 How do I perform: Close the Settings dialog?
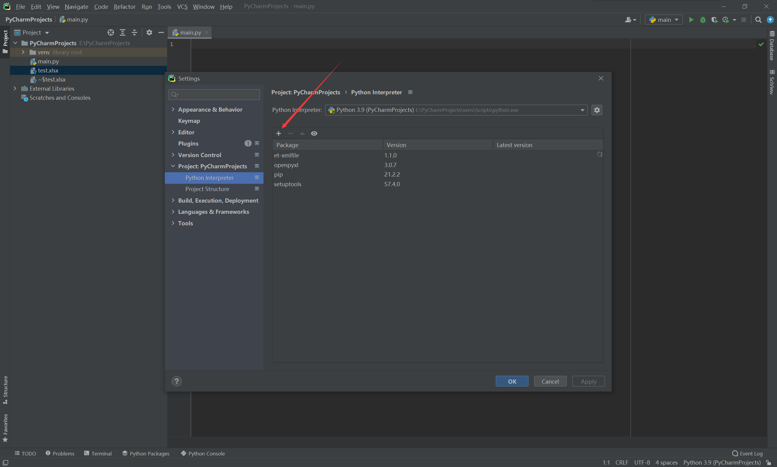[601, 78]
